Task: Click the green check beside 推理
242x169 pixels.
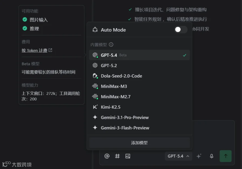Action: [25, 28]
